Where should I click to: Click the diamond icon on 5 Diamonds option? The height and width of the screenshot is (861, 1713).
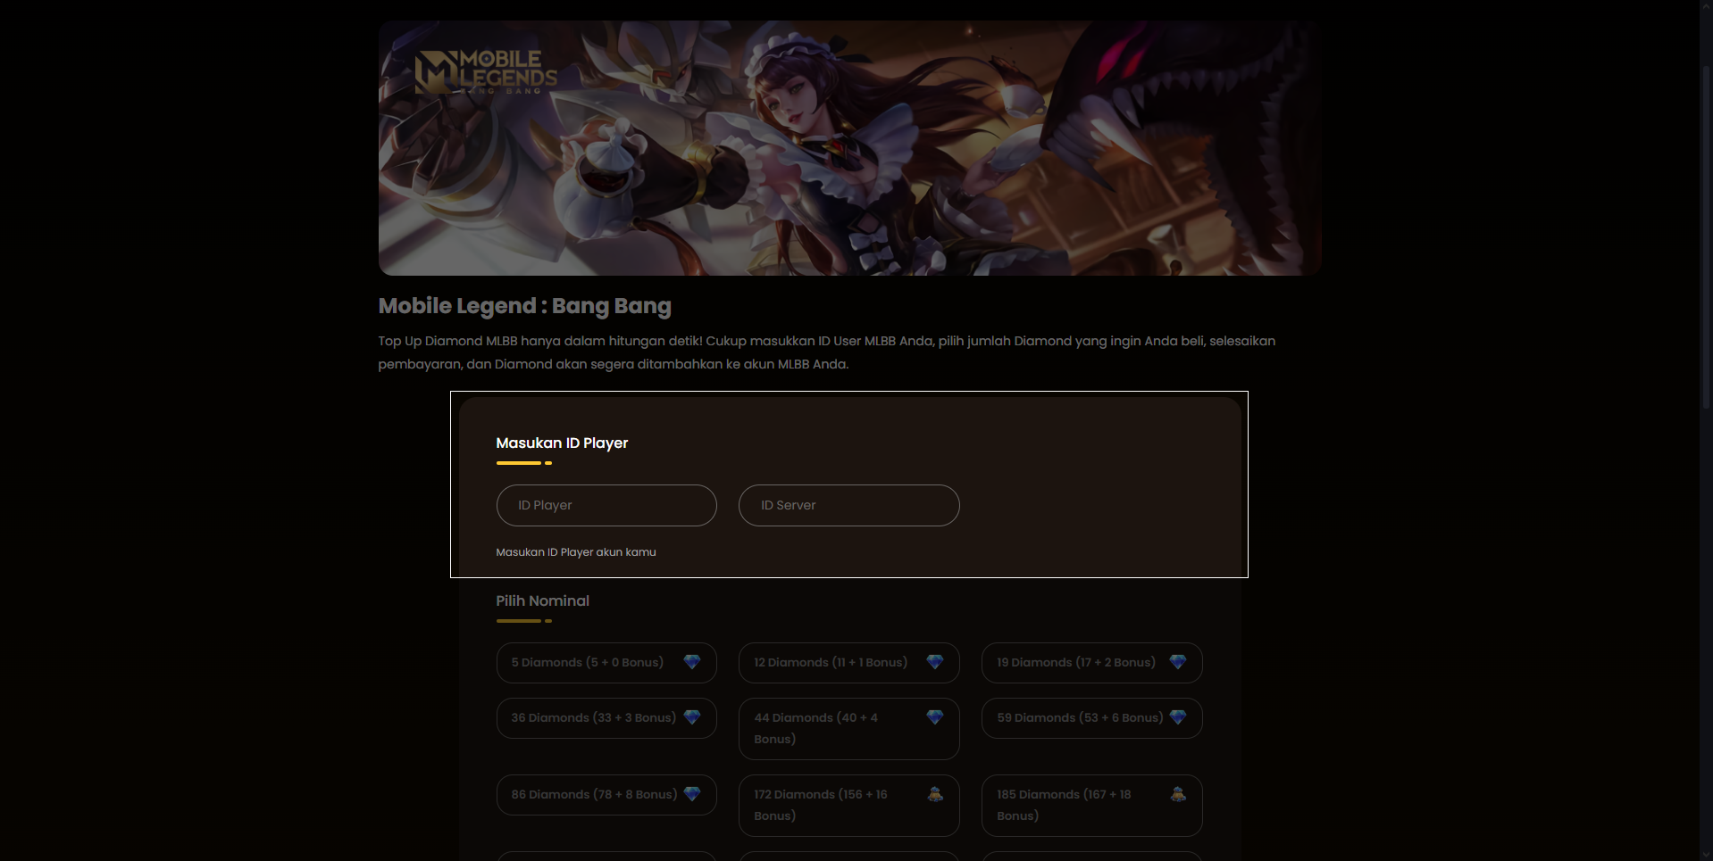coord(691,662)
